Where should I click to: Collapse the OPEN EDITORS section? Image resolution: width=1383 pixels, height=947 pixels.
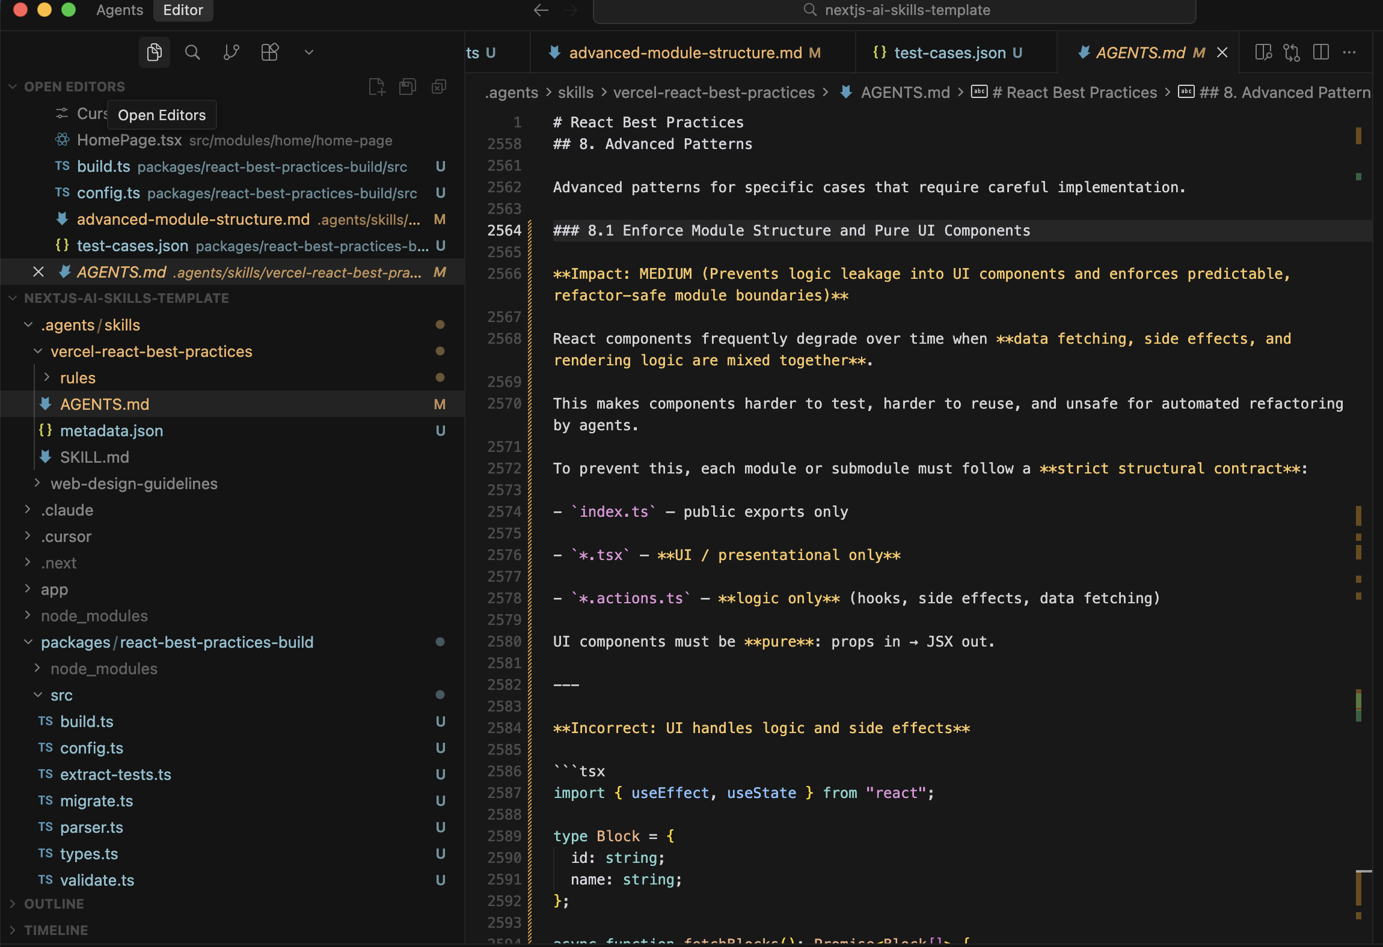[x=13, y=87]
